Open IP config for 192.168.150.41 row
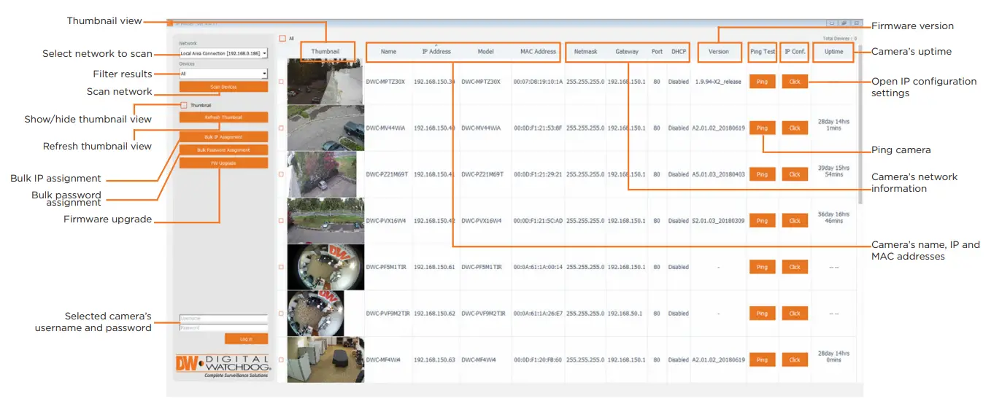Screen dimensions: 1002x404 click(x=795, y=174)
